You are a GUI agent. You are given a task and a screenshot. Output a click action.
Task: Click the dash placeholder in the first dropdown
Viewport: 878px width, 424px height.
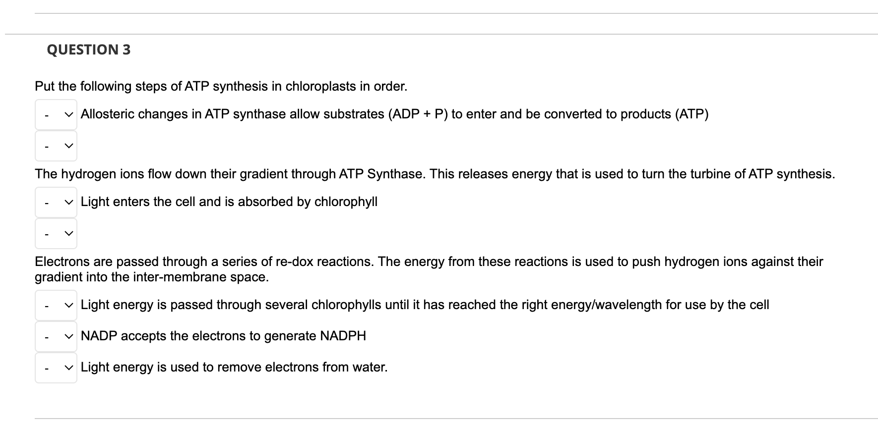coord(46,114)
